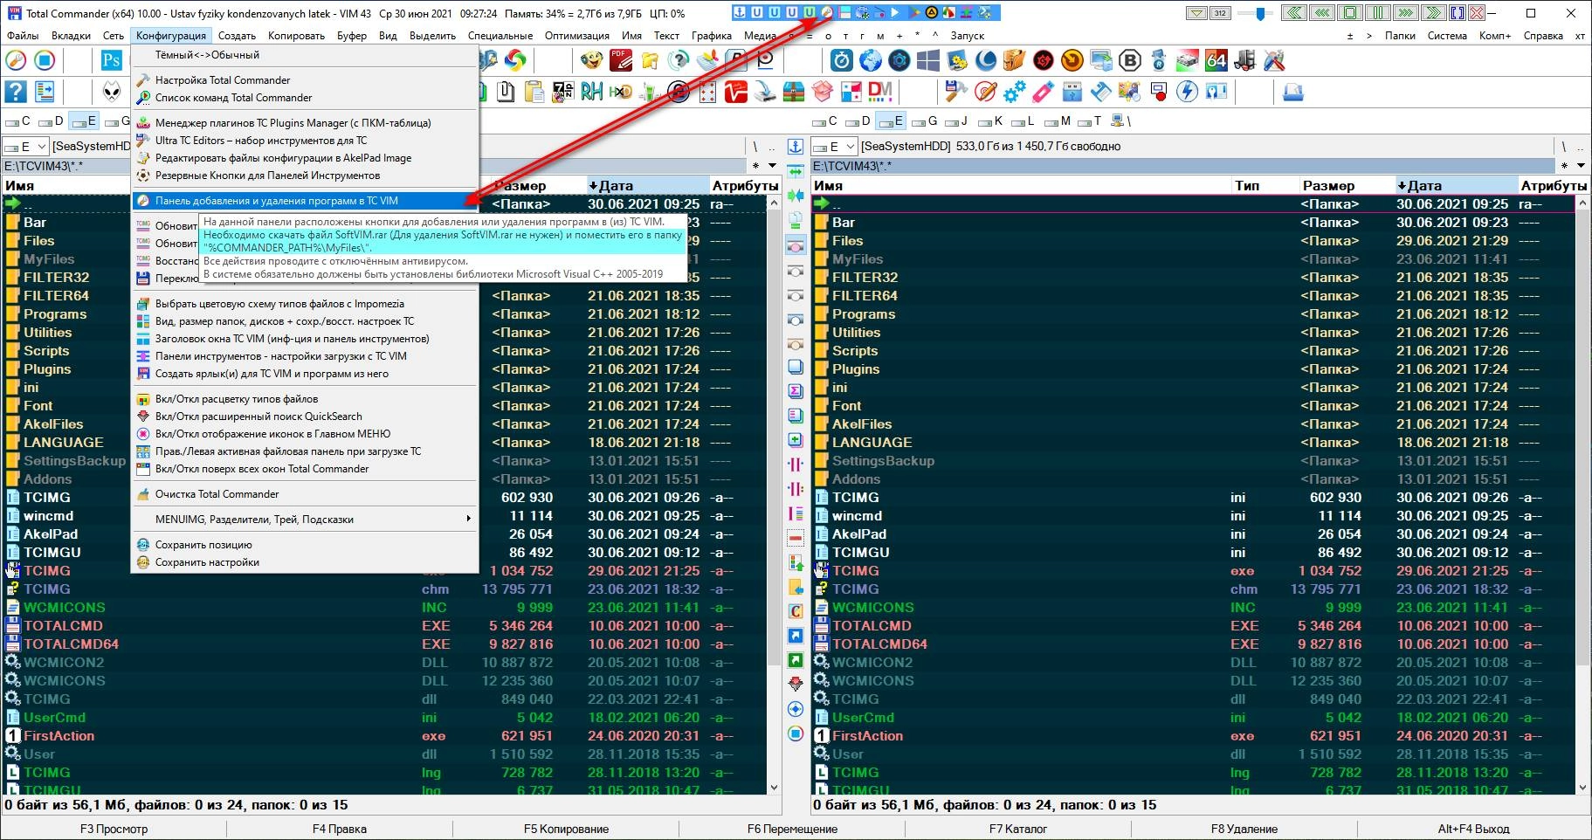The image size is (1592, 840).
Task: Launch the green-red '64' toolbar icon
Action: pos(1216,60)
